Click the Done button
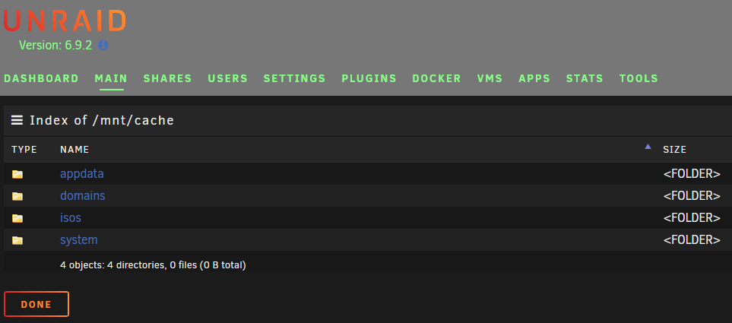This screenshot has width=732, height=323. point(36,304)
